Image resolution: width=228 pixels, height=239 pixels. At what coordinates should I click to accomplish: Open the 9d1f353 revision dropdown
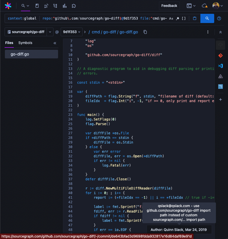click(72, 32)
